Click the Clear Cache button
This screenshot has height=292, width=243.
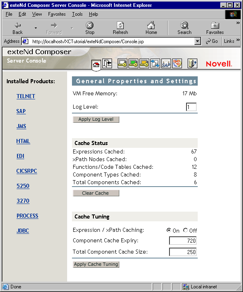pos(96,193)
